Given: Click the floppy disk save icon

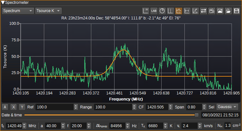Looking at the screenshot, I should point(237,11).
